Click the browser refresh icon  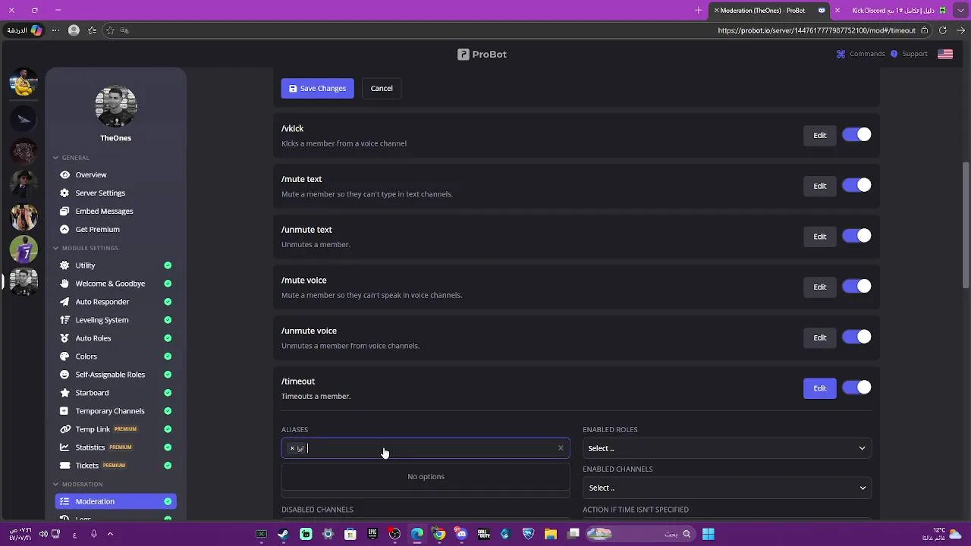click(943, 30)
